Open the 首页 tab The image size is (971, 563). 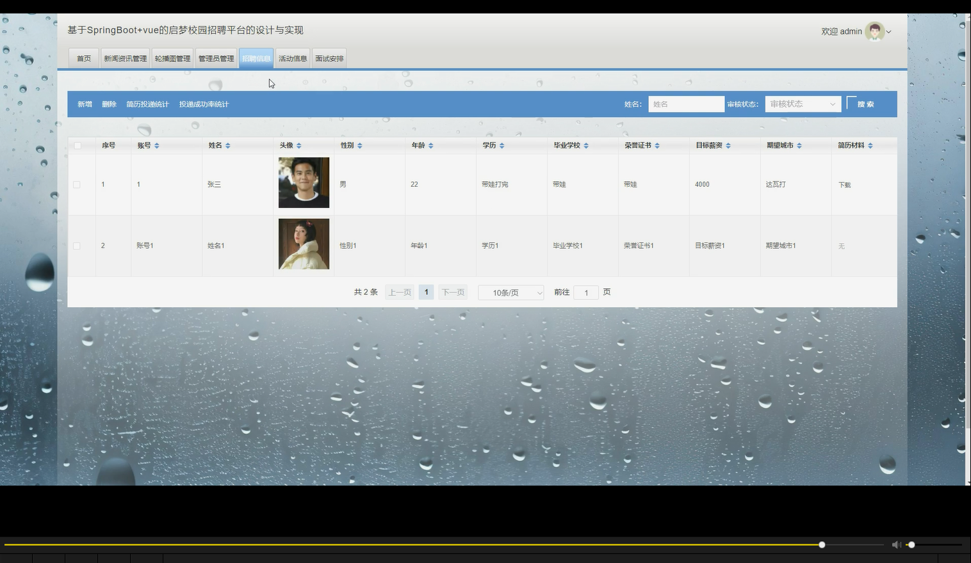click(84, 58)
